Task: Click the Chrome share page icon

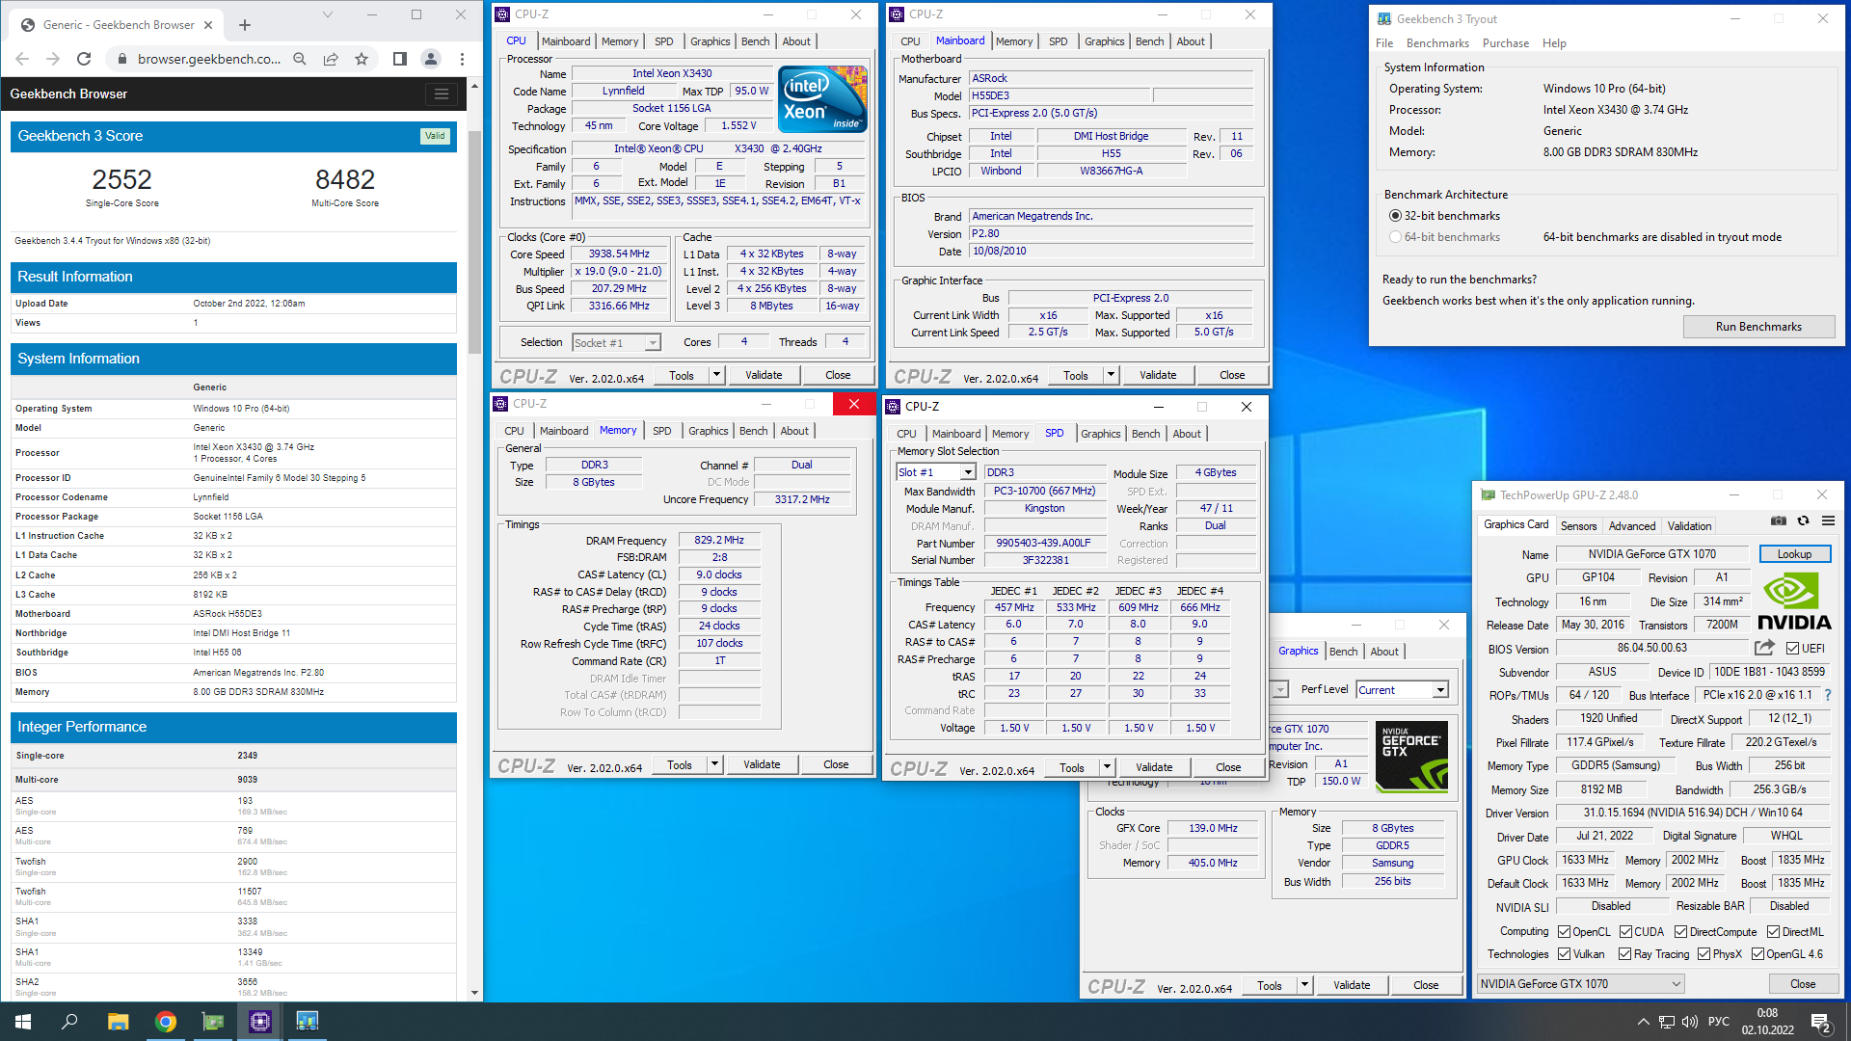Action: coord(331,59)
